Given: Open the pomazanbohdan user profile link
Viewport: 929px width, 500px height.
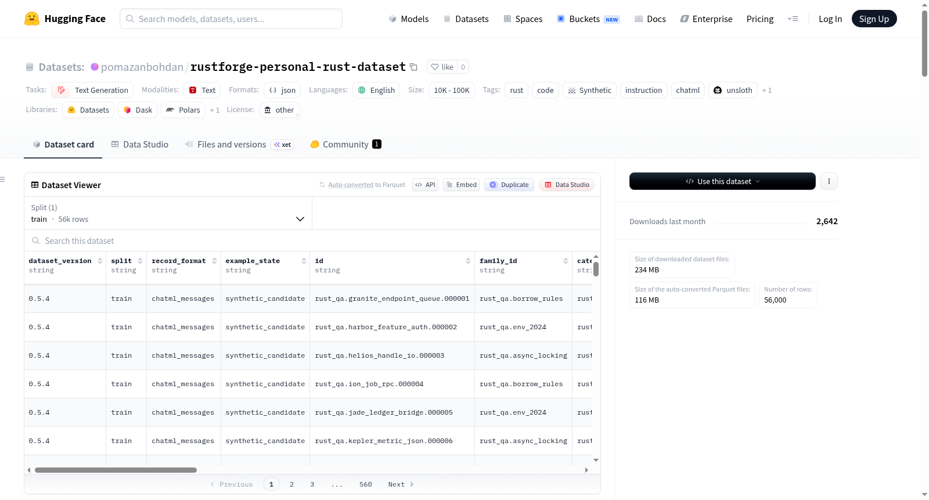Looking at the screenshot, I should coord(142,67).
